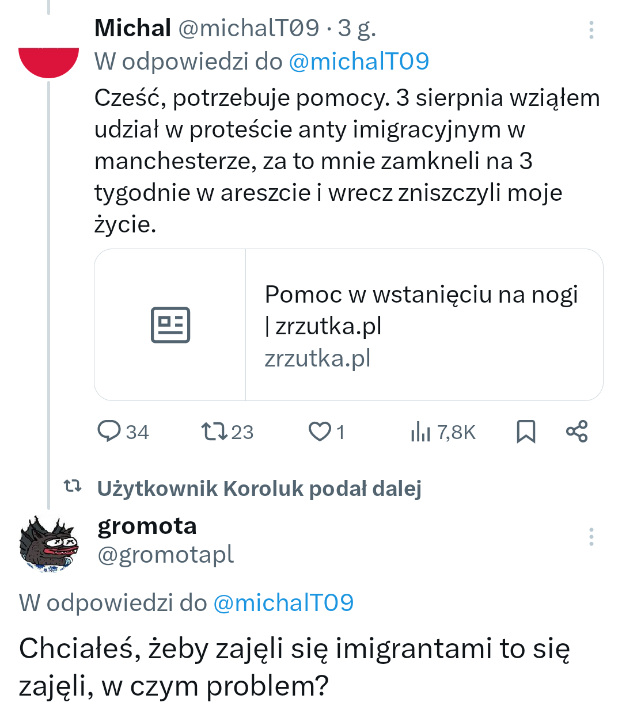This screenshot has height=714, width=622.
Task: Tap the @gromotapl handle
Action: pos(165,555)
